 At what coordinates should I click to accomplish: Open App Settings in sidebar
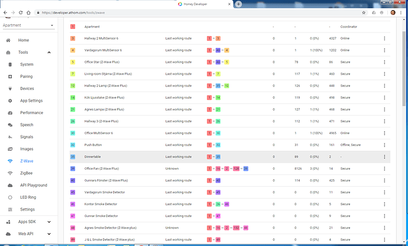tap(31, 101)
